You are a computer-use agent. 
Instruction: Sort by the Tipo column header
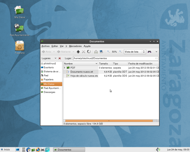(x=120, y=64)
